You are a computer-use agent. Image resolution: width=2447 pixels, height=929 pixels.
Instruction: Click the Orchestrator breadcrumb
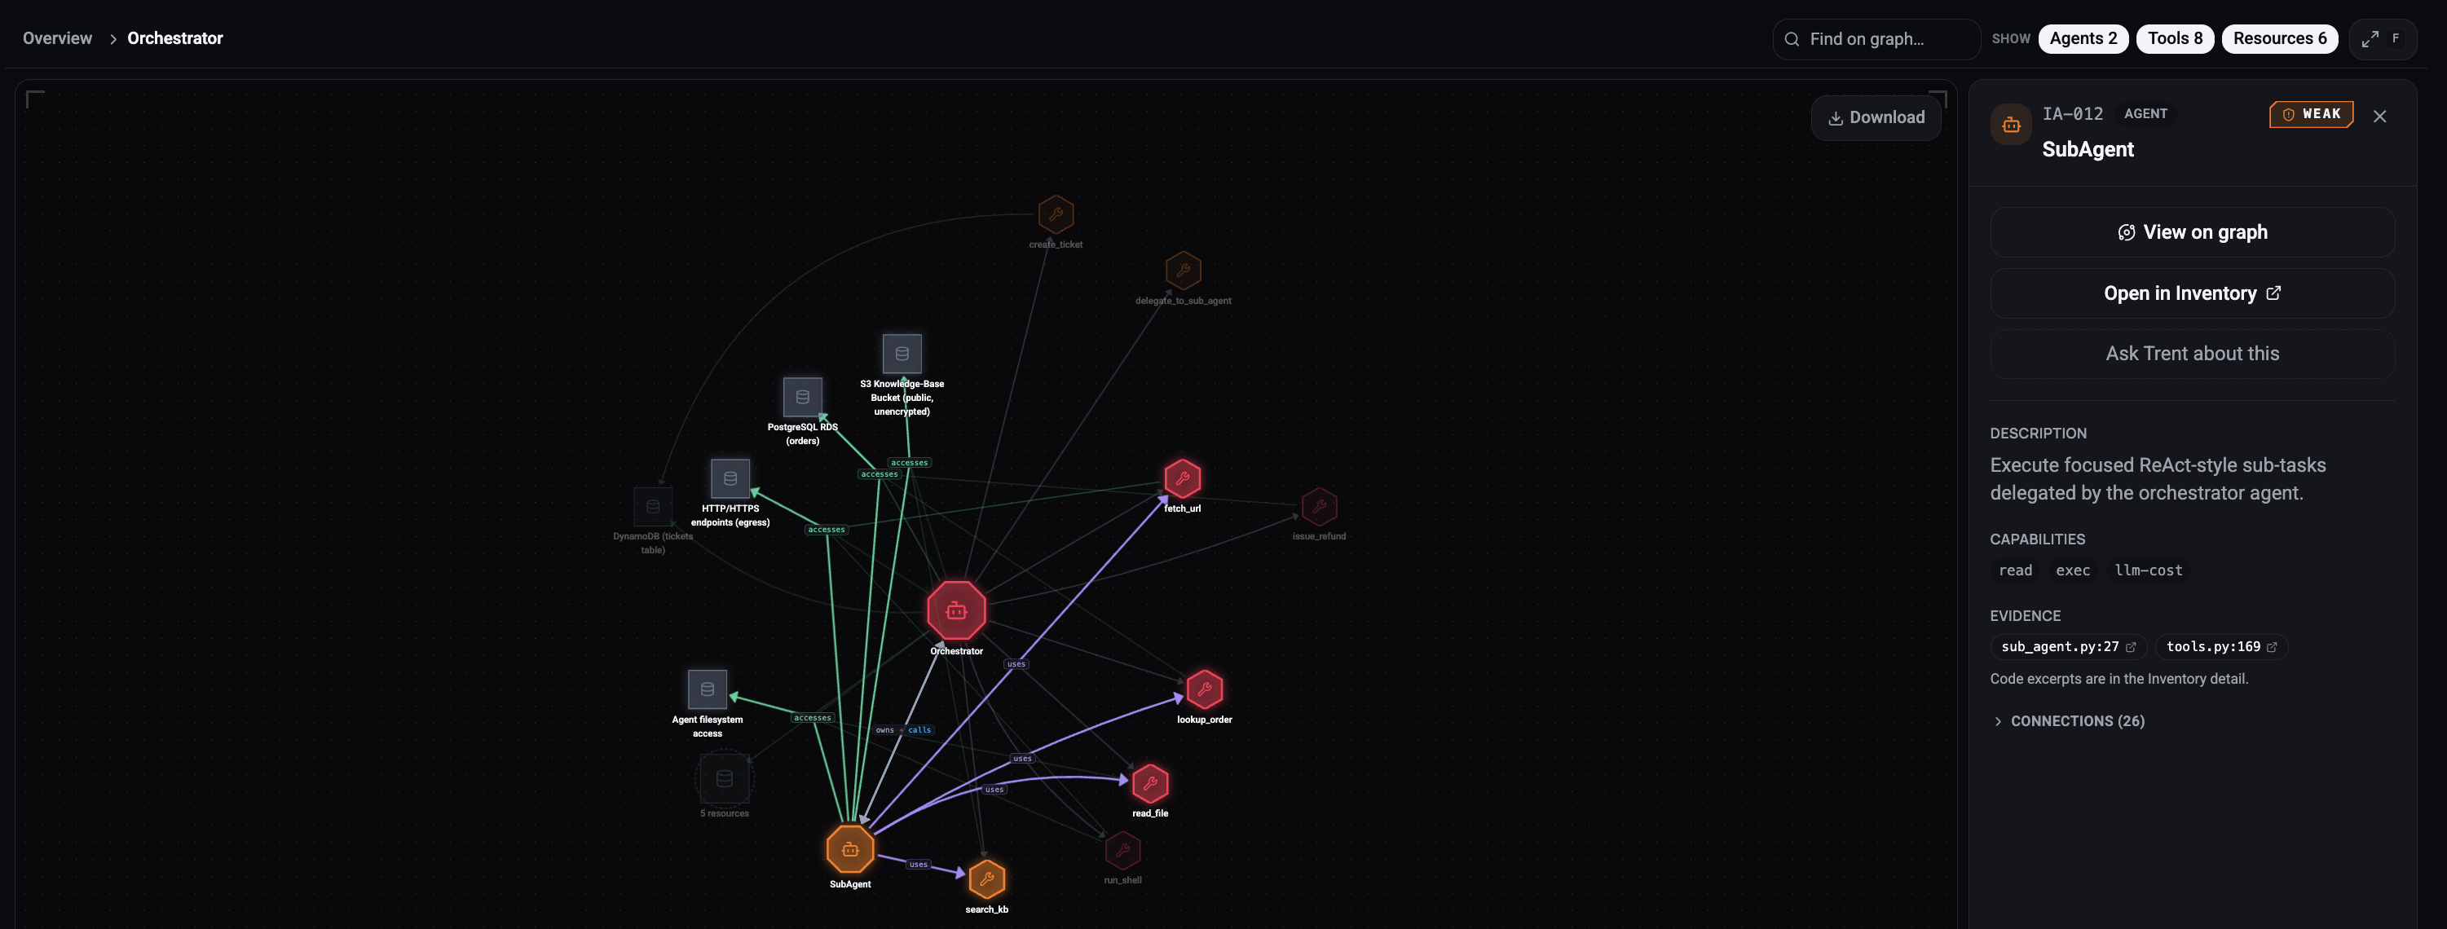[x=174, y=38]
